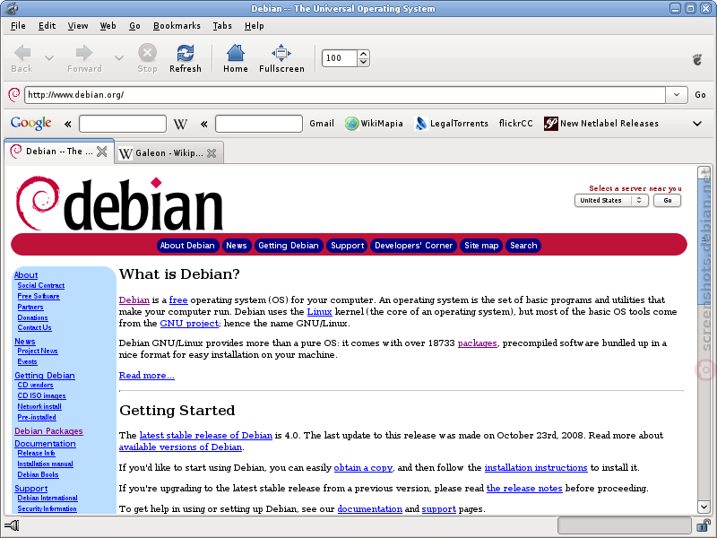Collapse the Wikipedia smart bookmark field
Image resolution: width=717 pixels, height=538 pixels.
(204, 124)
